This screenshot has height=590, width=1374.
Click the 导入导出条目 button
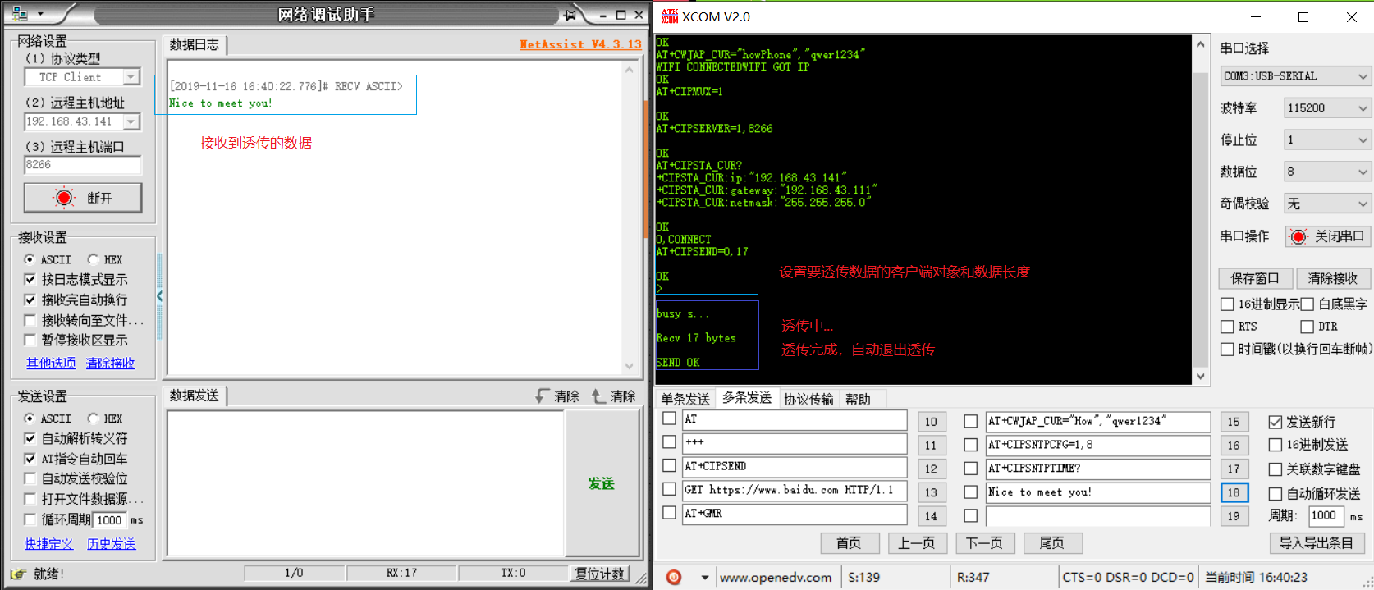[1317, 542]
